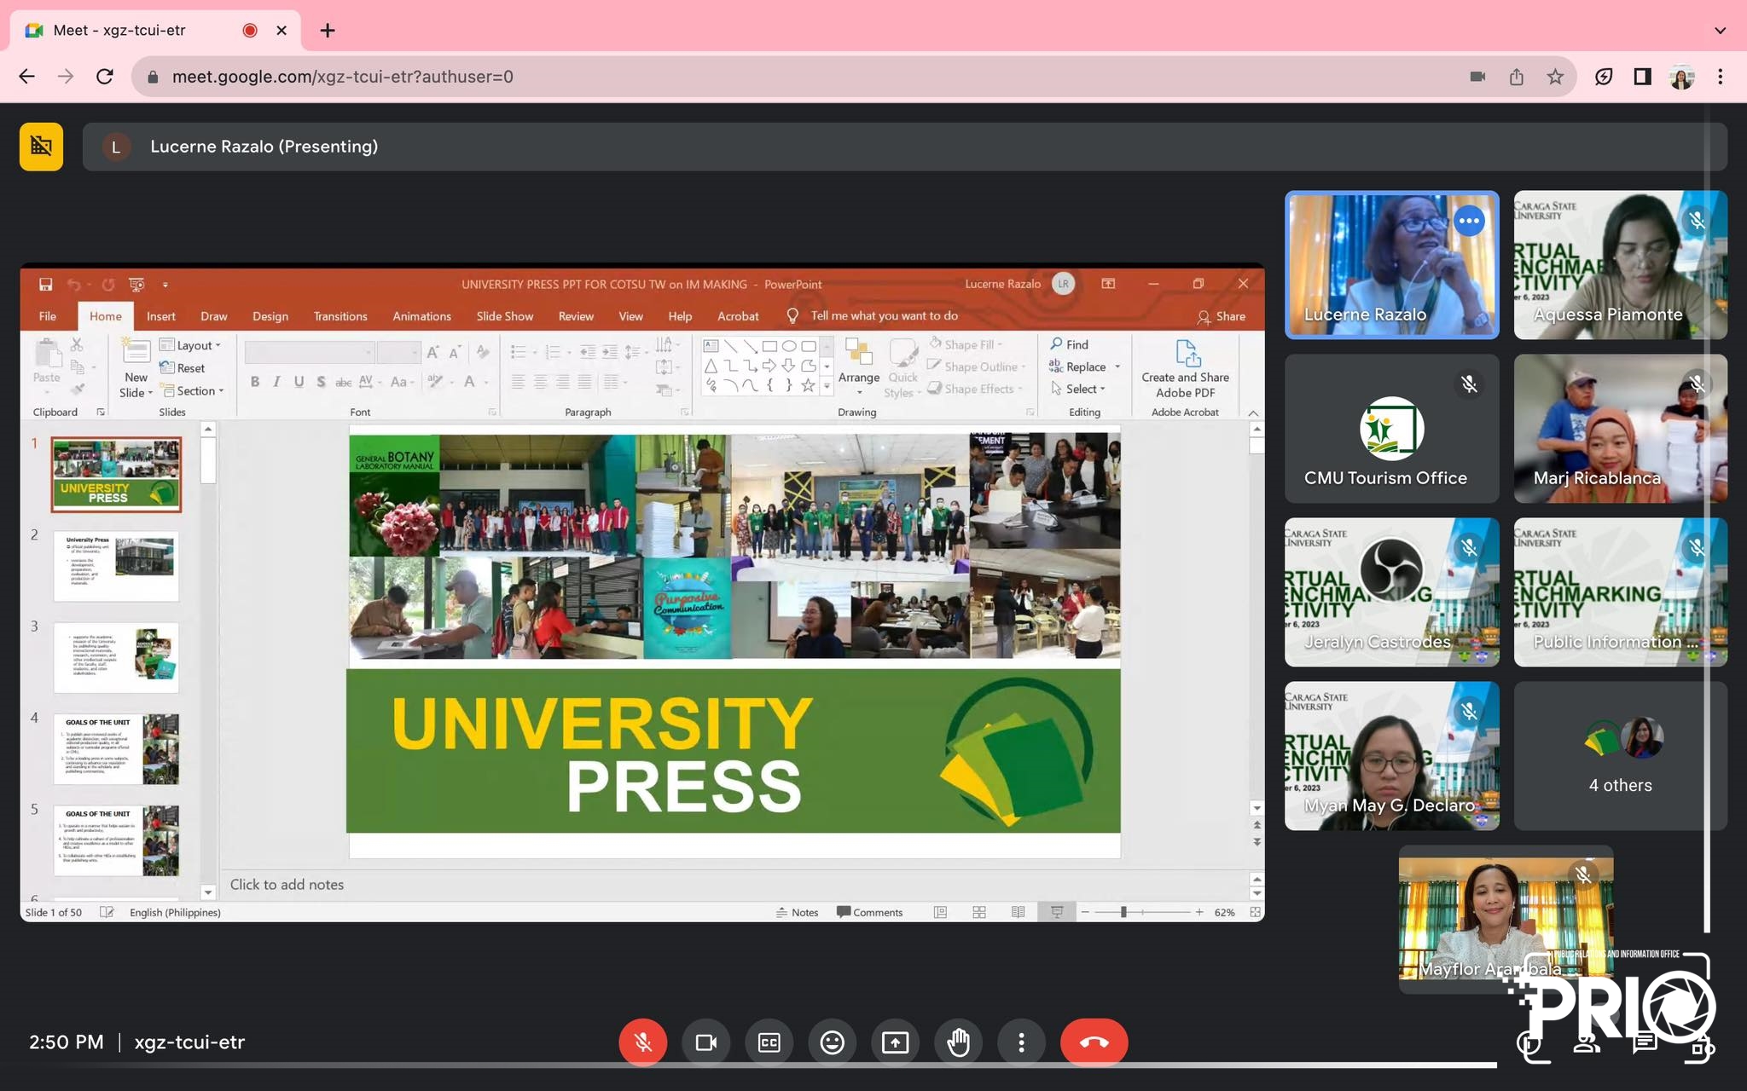Select slide 3 thumbnail in the panel
1747x1091 pixels.
click(115, 656)
